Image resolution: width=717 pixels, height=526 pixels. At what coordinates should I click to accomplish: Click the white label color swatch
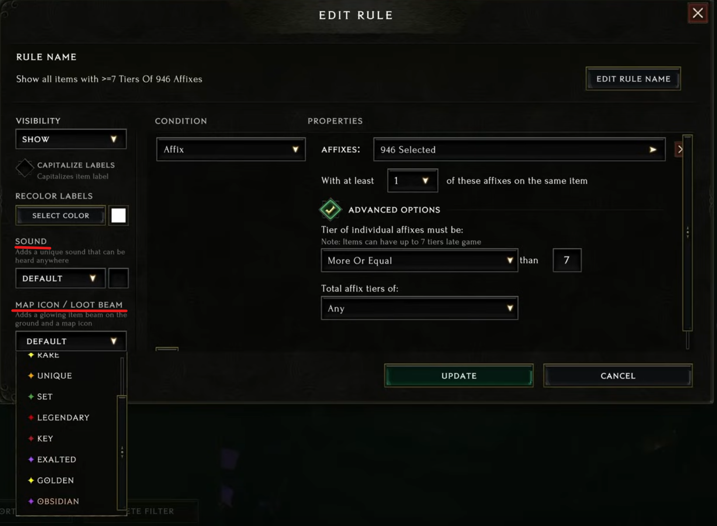point(118,215)
